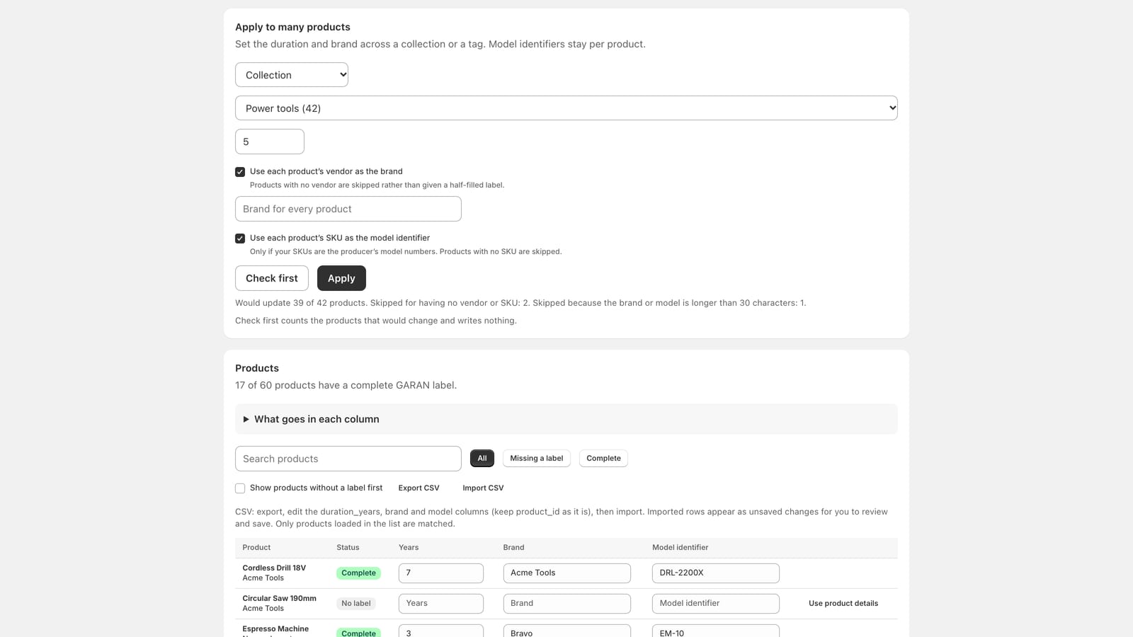Click the Years field for Espresso Machine

click(x=441, y=631)
